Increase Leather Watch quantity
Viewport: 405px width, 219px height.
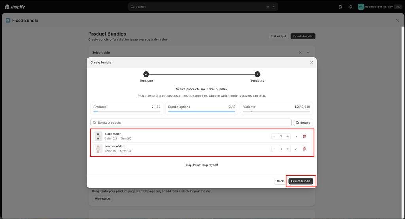(x=288, y=149)
